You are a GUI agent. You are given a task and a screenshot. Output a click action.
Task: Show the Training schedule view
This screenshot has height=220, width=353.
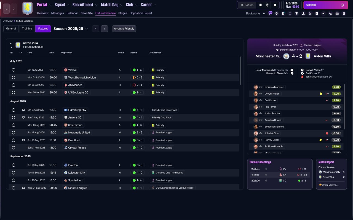pyautogui.click(x=27, y=29)
